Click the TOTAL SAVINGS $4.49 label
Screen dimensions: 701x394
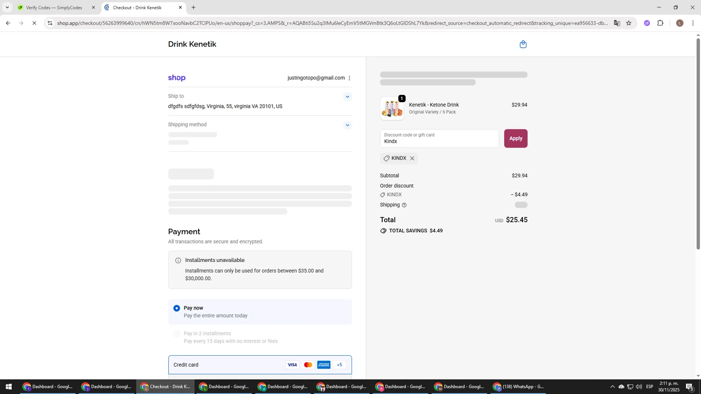tap(416, 231)
